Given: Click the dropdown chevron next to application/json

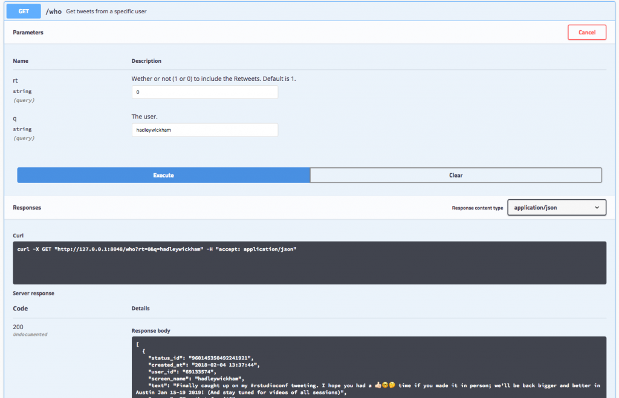Looking at the screenshot, I should pyautogui.click(x=597, y=208).
